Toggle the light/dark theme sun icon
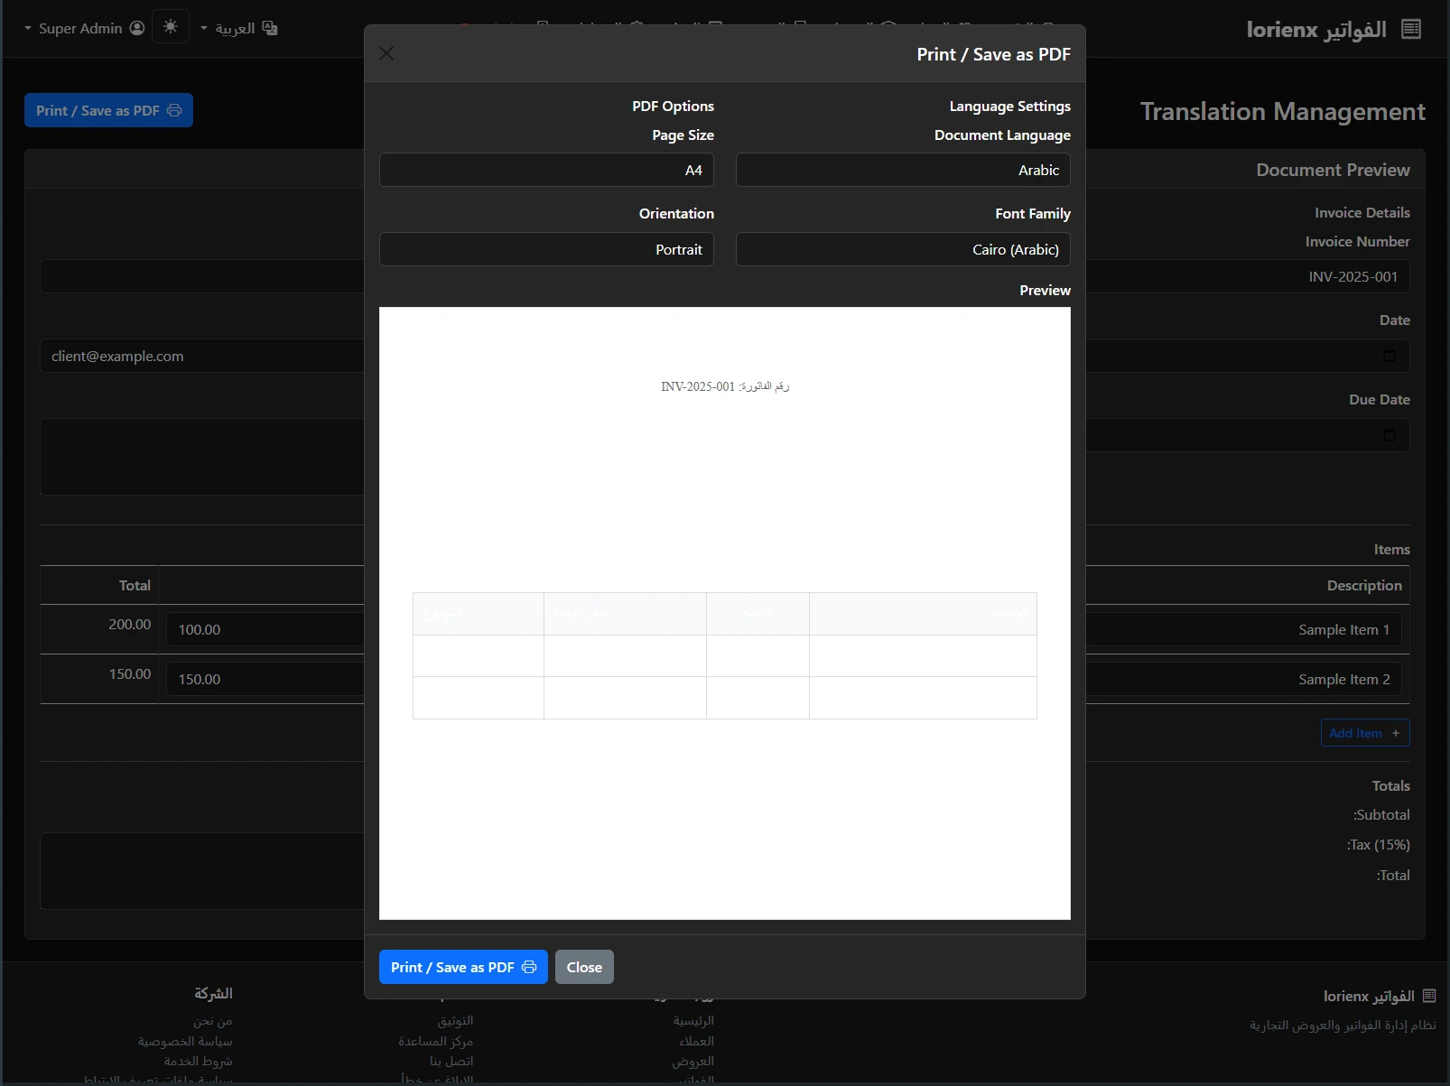The height and width of the screenshot is (1086, 1450). pyautogui.click(x=170, y=26)
